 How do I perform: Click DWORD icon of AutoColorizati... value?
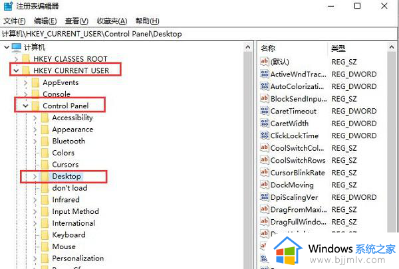pyautogui.click(x=265, y=86)
